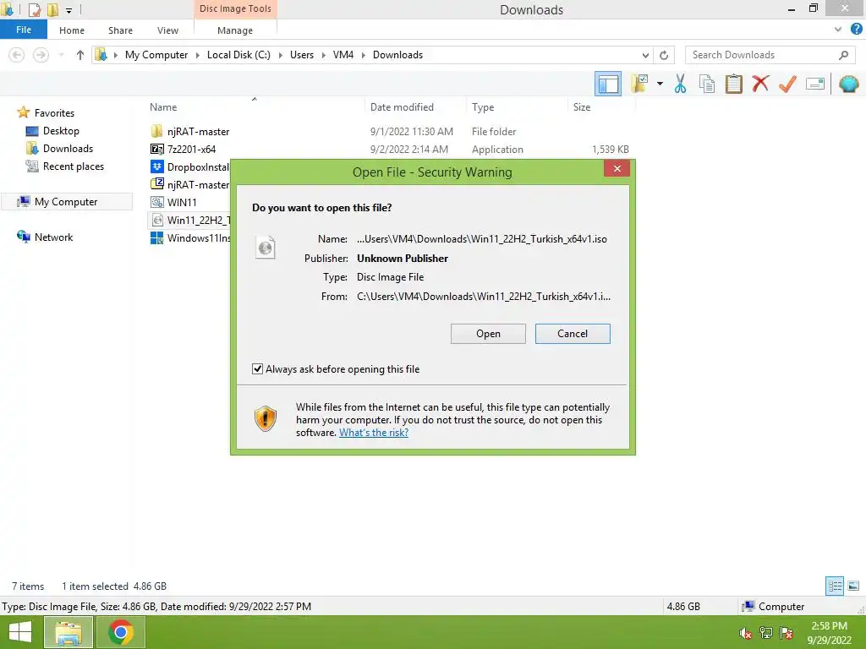Select Network in the navigation pane
Viewport: 866px width, 649px height.
[x=53, y=237]
